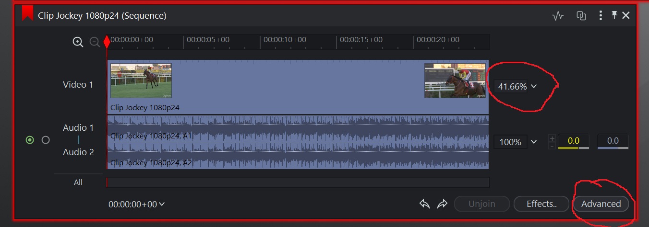Viewport: 649px width, 227px height.
Task: Click the Unjoin button
Action: (481, 204)
